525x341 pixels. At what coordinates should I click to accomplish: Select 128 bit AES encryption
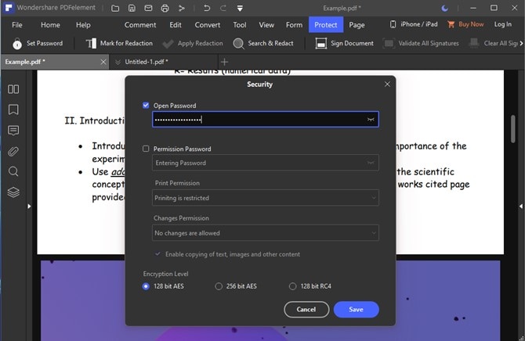(x=146, y=286)
